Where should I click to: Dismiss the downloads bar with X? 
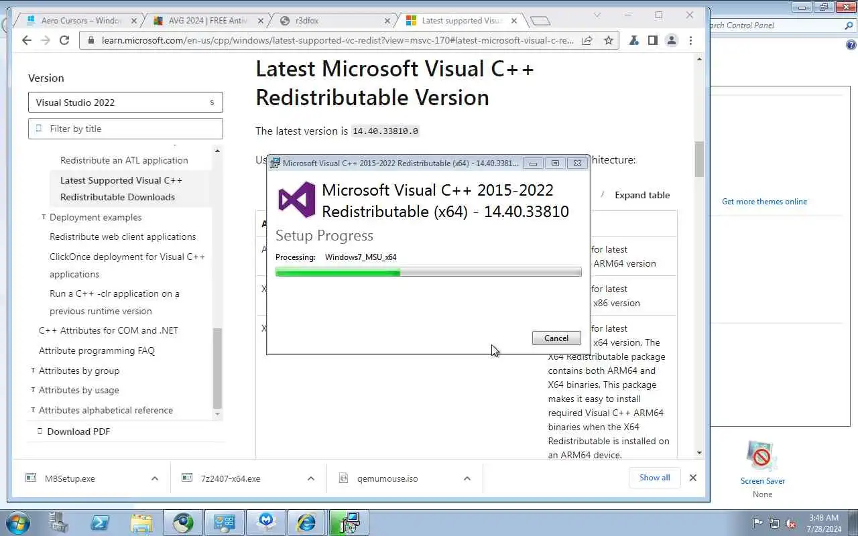pyautogui.click(x=693, y=478)
